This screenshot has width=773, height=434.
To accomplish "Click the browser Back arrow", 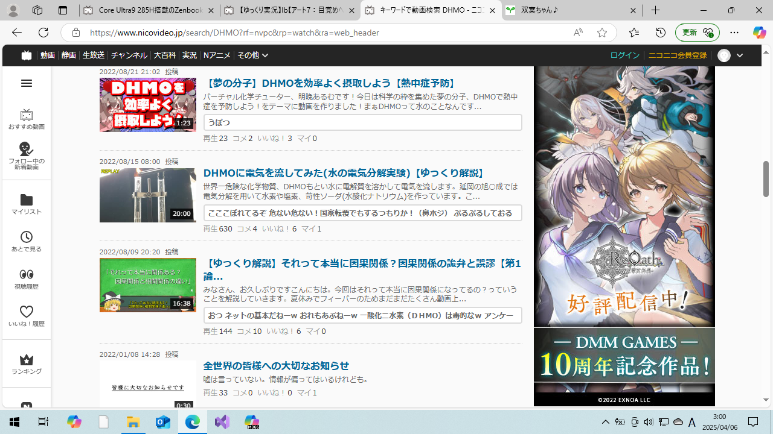I will [x=16, y=33].
